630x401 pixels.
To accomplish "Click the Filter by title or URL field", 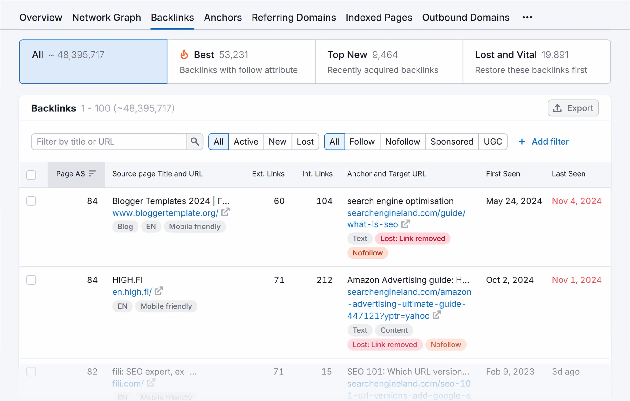I will [109, 142].
